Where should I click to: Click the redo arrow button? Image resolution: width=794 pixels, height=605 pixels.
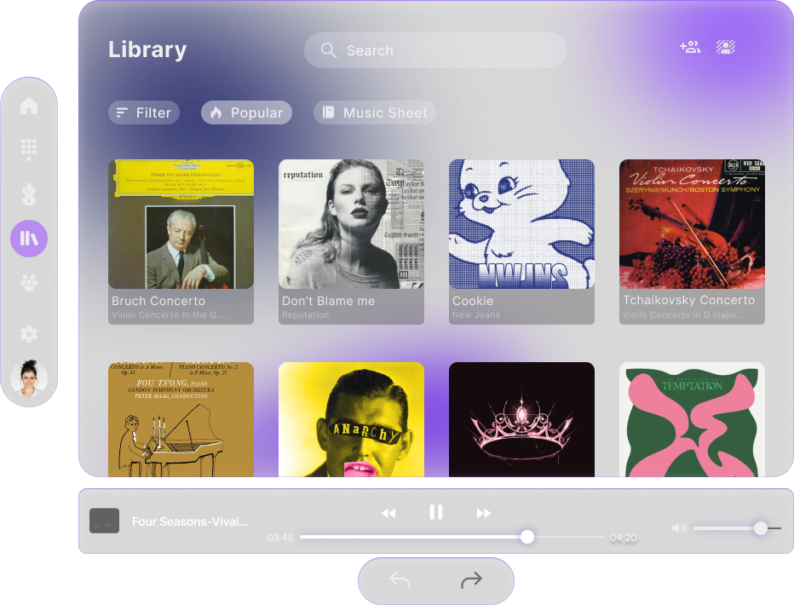471,580
